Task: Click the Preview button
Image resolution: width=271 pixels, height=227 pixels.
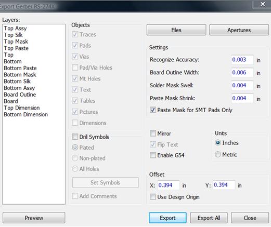Action: tap(34, 218)
